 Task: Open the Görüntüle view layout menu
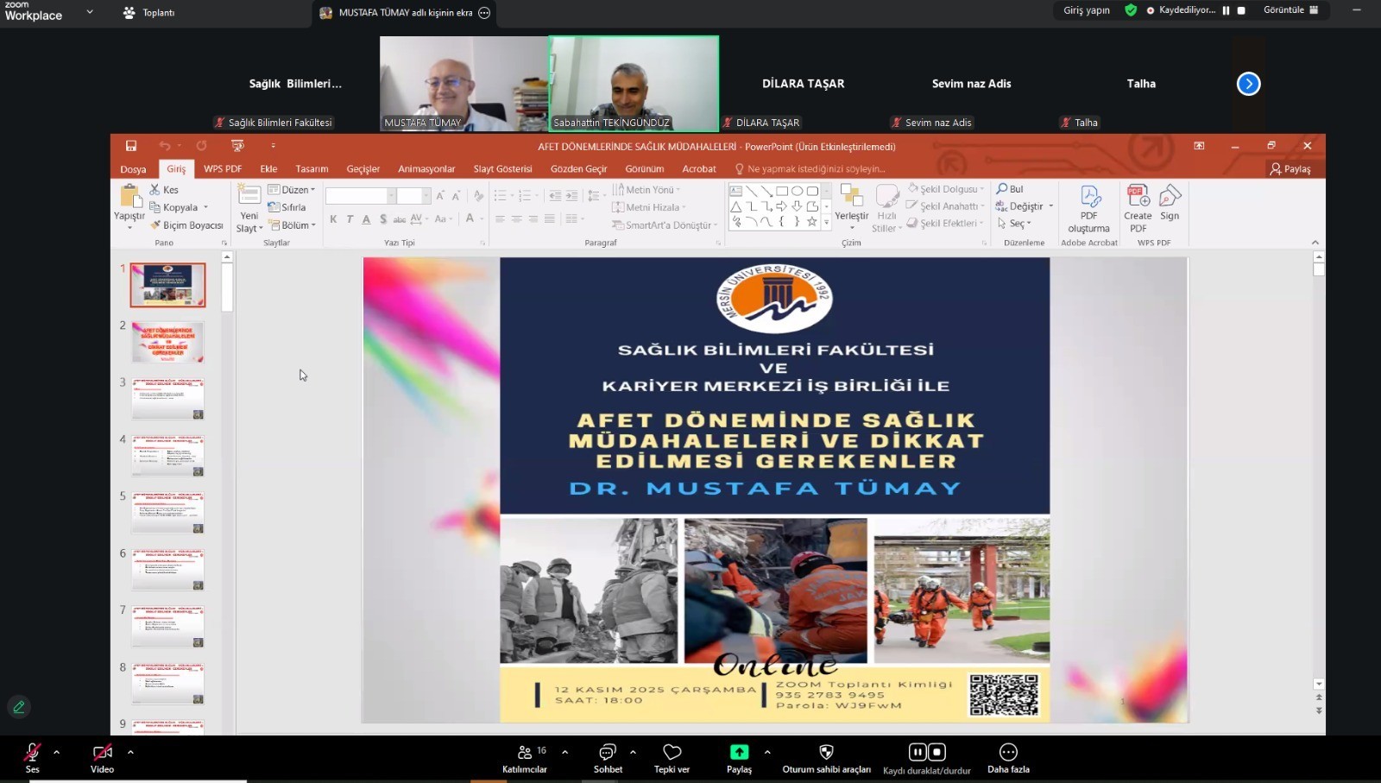[1290, 10]
